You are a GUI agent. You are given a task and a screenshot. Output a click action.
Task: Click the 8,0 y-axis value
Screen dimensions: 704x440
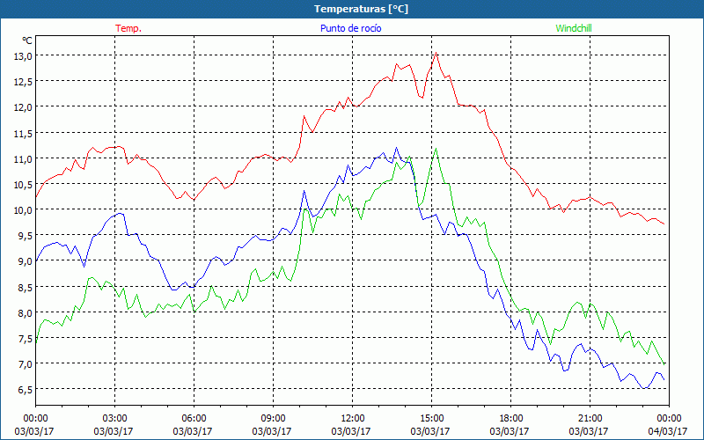tap(26, 313)
